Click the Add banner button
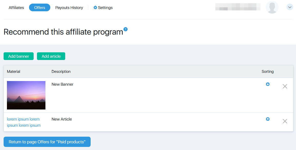 tap(18, 56)
